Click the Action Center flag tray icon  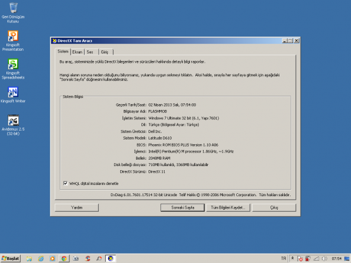(x=300, y=258)
